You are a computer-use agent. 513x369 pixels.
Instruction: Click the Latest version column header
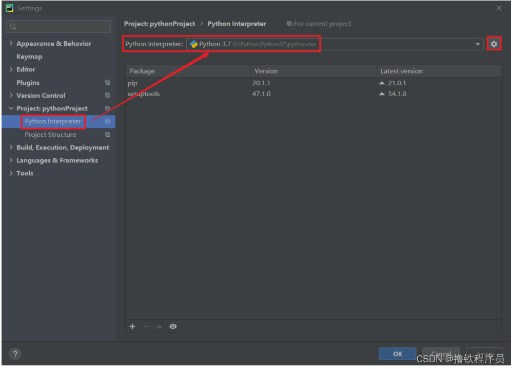439,71
